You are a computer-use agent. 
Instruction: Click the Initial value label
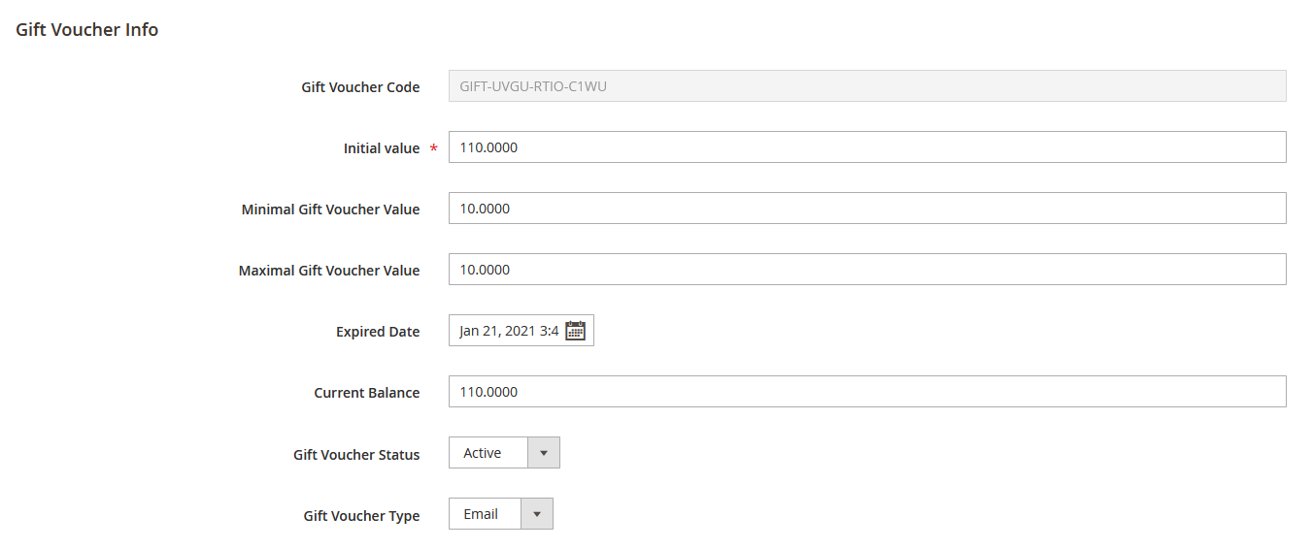point(382,148)
